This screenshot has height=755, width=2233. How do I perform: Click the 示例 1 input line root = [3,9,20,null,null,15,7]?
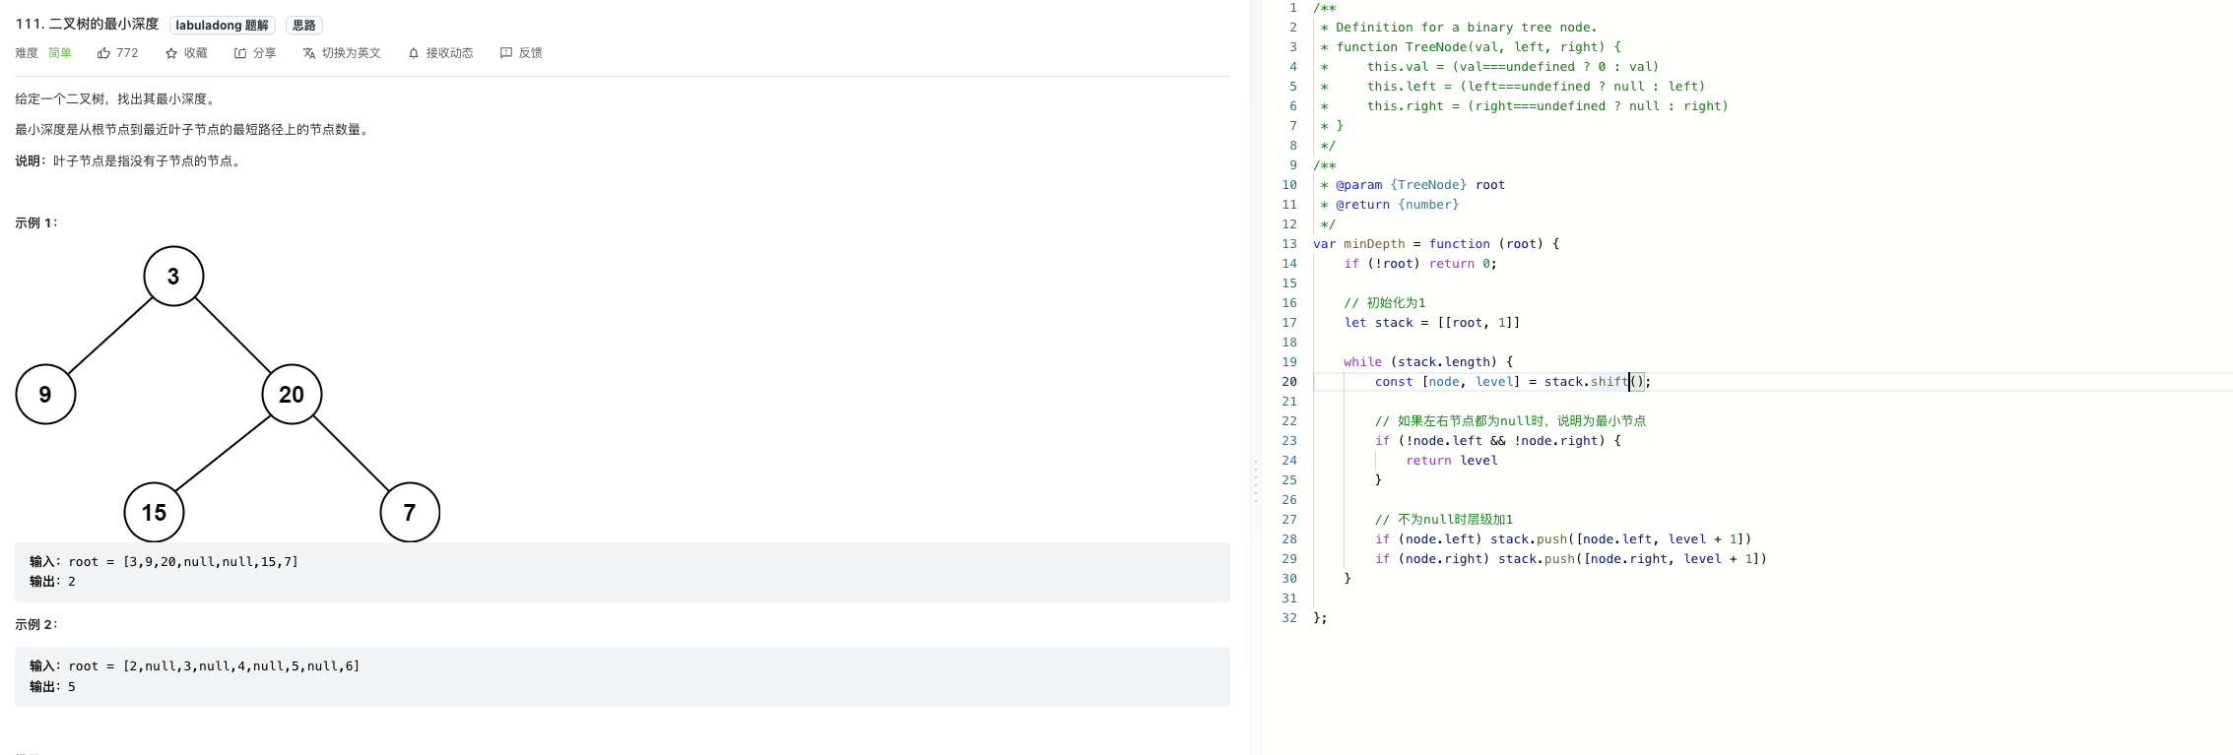164,562
